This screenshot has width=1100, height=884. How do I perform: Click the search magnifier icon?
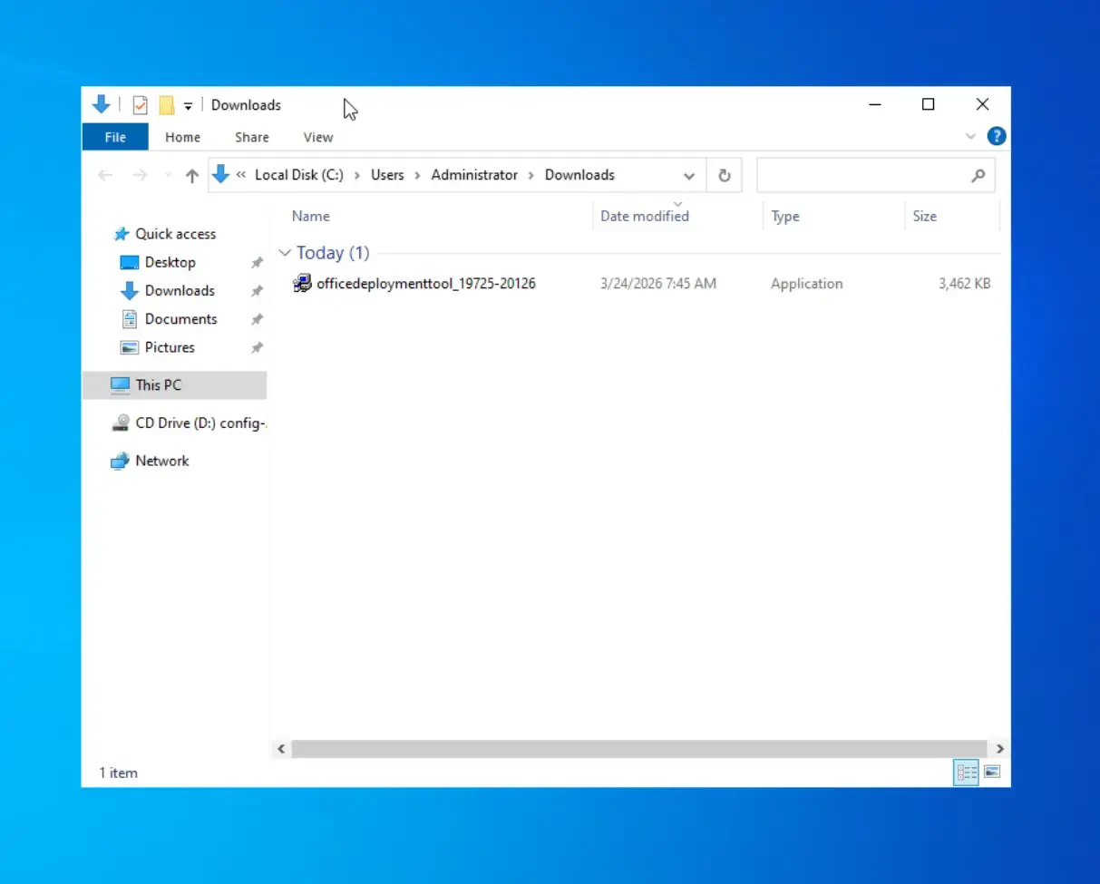point(978,176)
